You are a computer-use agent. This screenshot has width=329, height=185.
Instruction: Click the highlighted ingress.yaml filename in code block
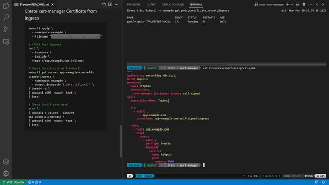(76, 36)
